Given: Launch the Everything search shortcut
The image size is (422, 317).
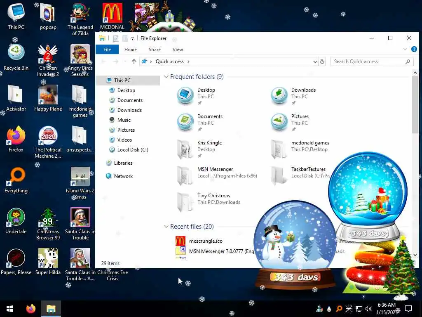Looking at the screenshot, I should pos(16,180).
